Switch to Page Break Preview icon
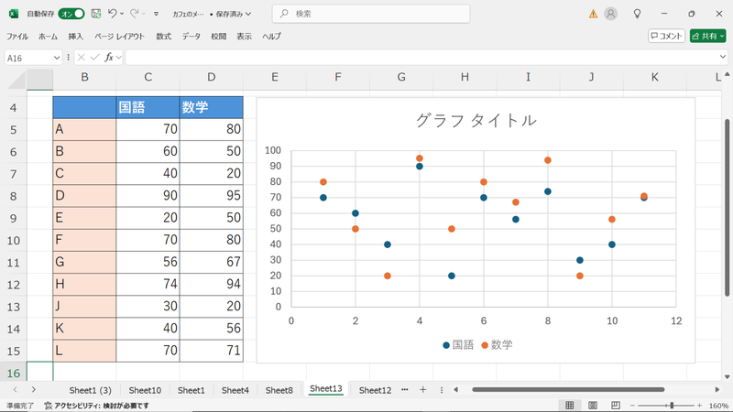Viewport: 733px width, 412px height. pyautogui.click(x=616, y=406)
